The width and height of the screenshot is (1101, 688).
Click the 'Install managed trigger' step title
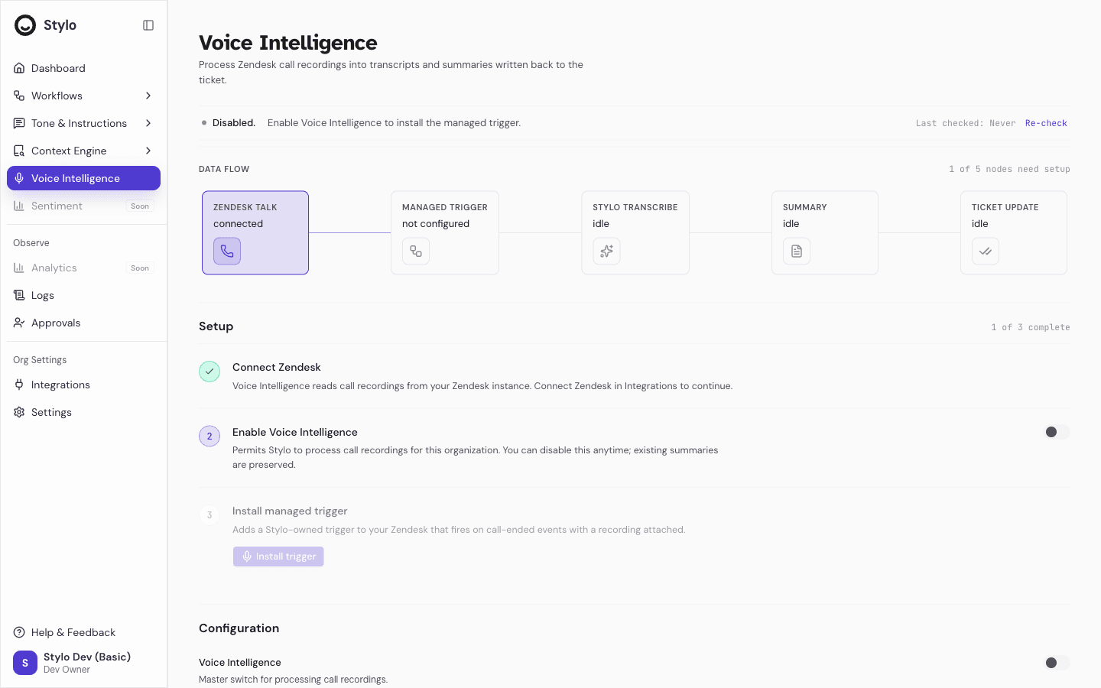(x=290, y=511)
